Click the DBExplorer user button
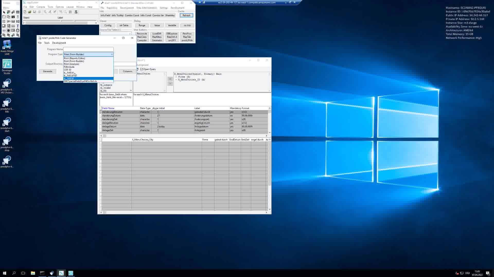 click(172, 34)
